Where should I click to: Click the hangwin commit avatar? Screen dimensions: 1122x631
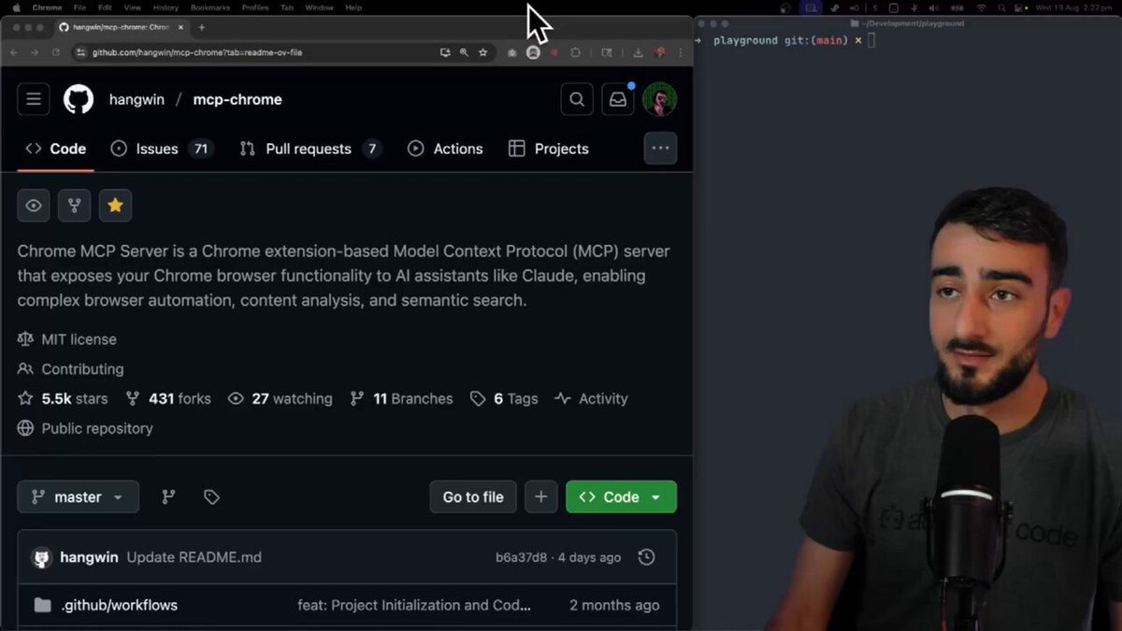41,557
